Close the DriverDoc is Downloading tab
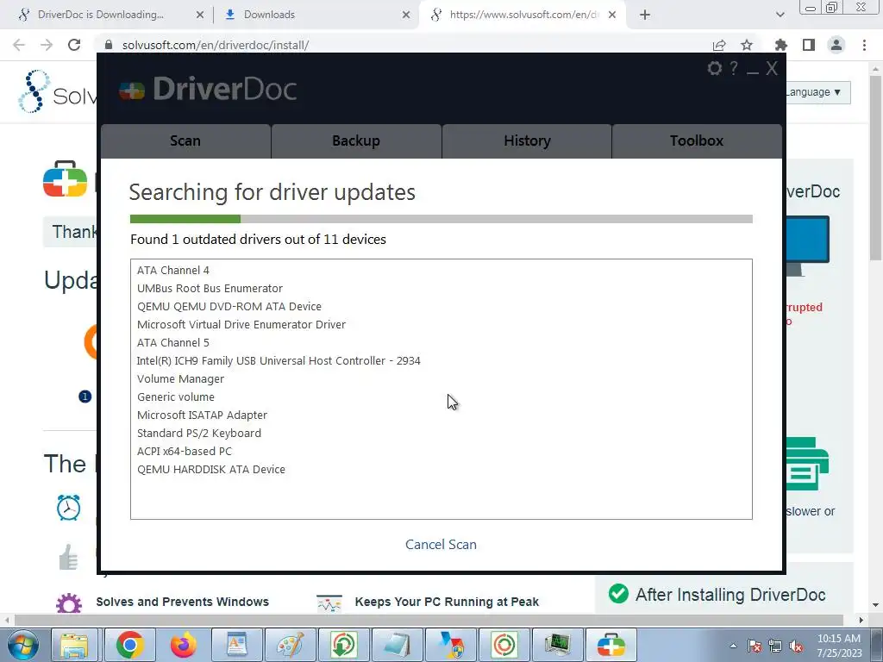The height and width of the screenshot is (662, 883). click(200, 15)
